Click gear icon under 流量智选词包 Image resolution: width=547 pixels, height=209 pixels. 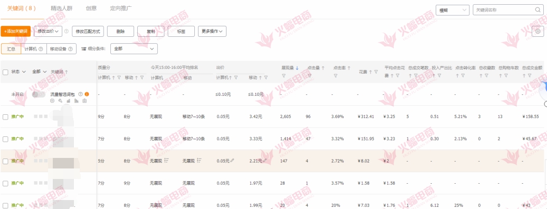[52, 101]
